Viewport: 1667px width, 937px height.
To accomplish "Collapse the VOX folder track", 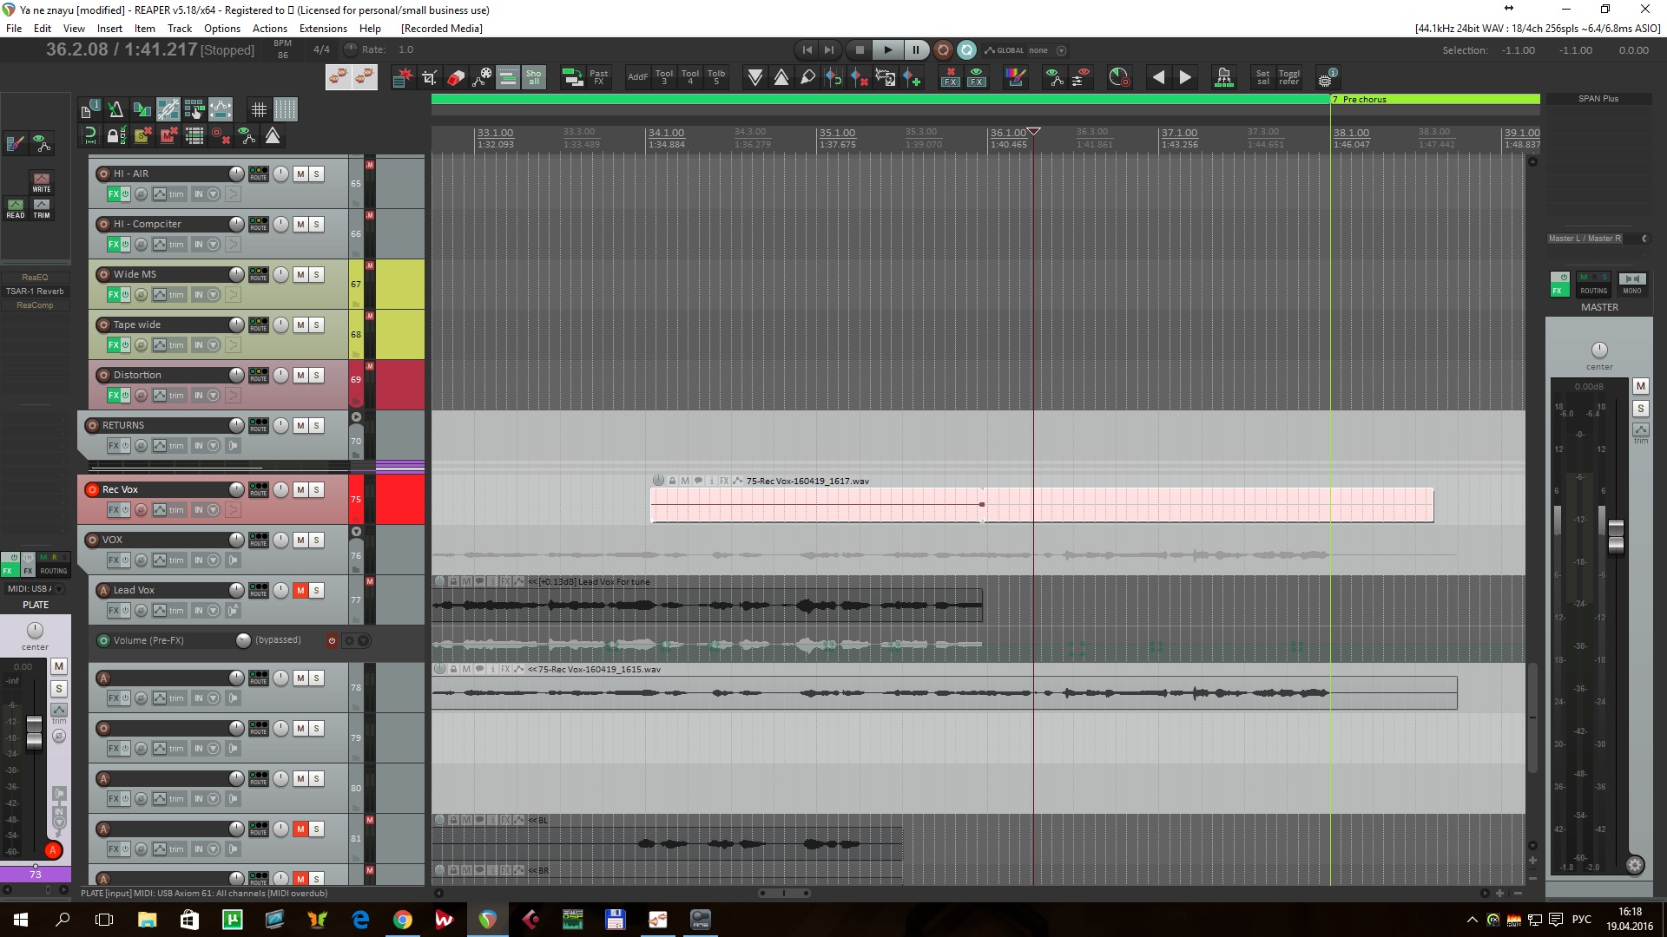I will point(356,532).
